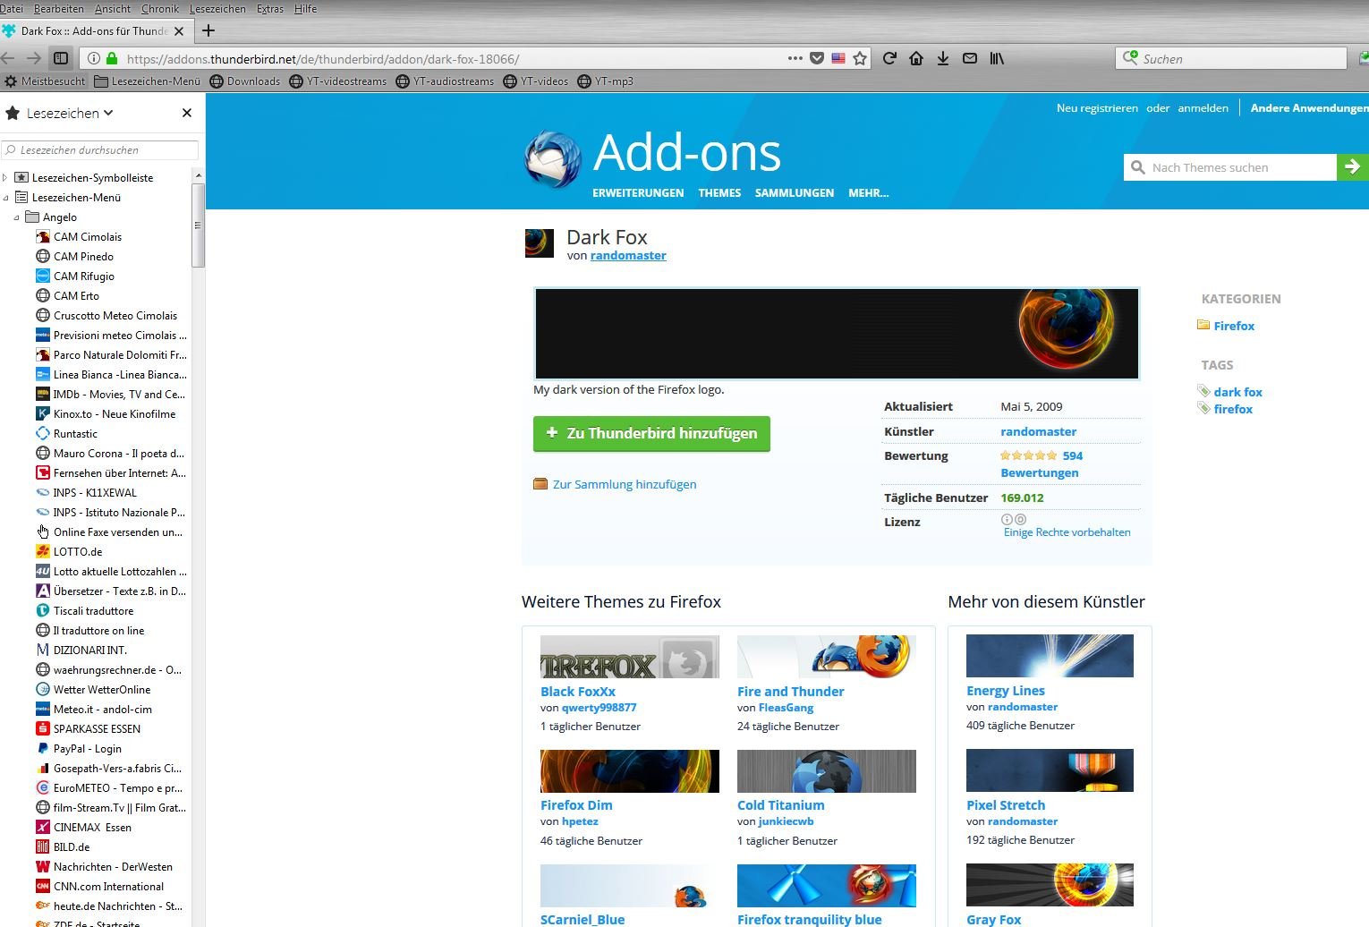Go to SAMMLUNGEN section
This screenshot has width=1369, height=927.
(x=795, y=192)
